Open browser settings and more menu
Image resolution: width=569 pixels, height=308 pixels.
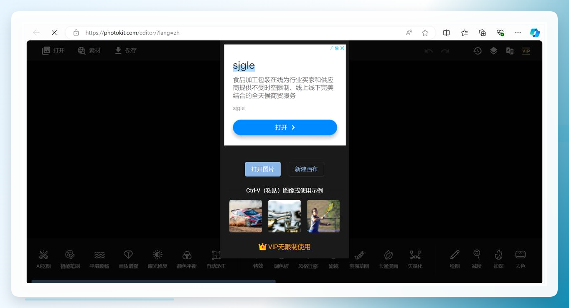pos(518,33)
